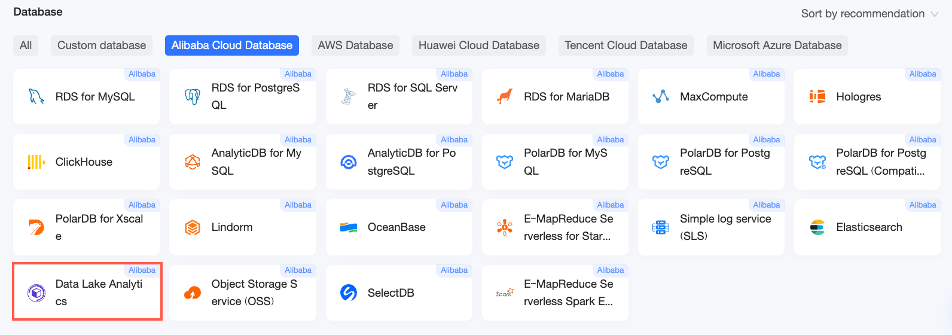Pick the Lindorm label
The image size is (952, 335).
(232, 227)
